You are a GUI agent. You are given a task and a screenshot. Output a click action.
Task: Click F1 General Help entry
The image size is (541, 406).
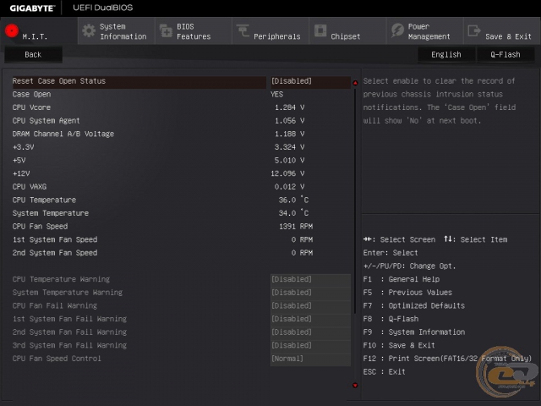click(x=402, y=279)
